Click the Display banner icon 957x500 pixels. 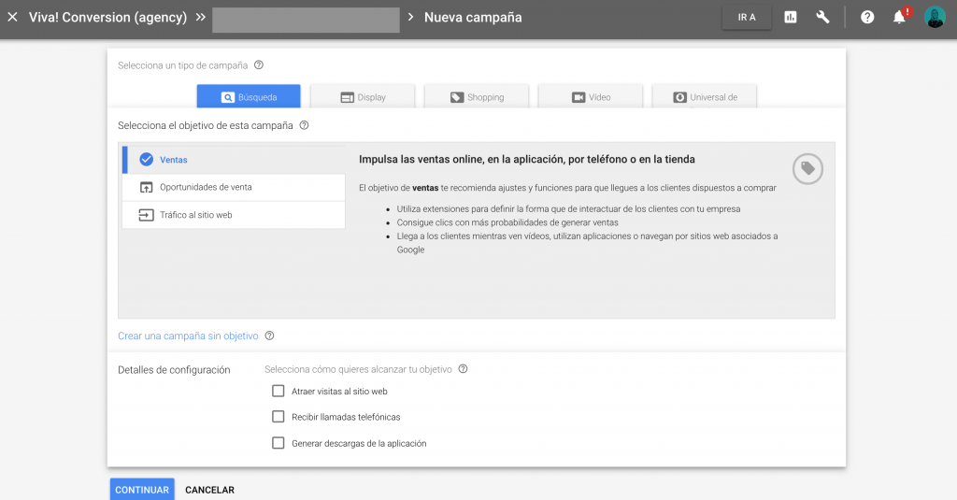[348, 97]
